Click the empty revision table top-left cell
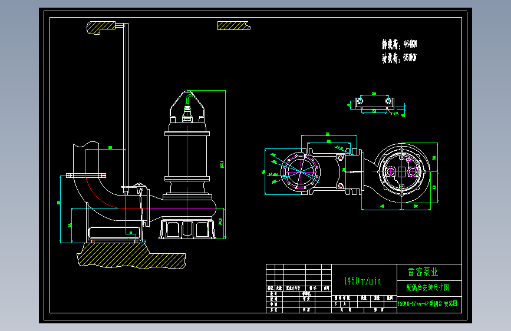Screen dimensions: 511x331 [271, 266]
